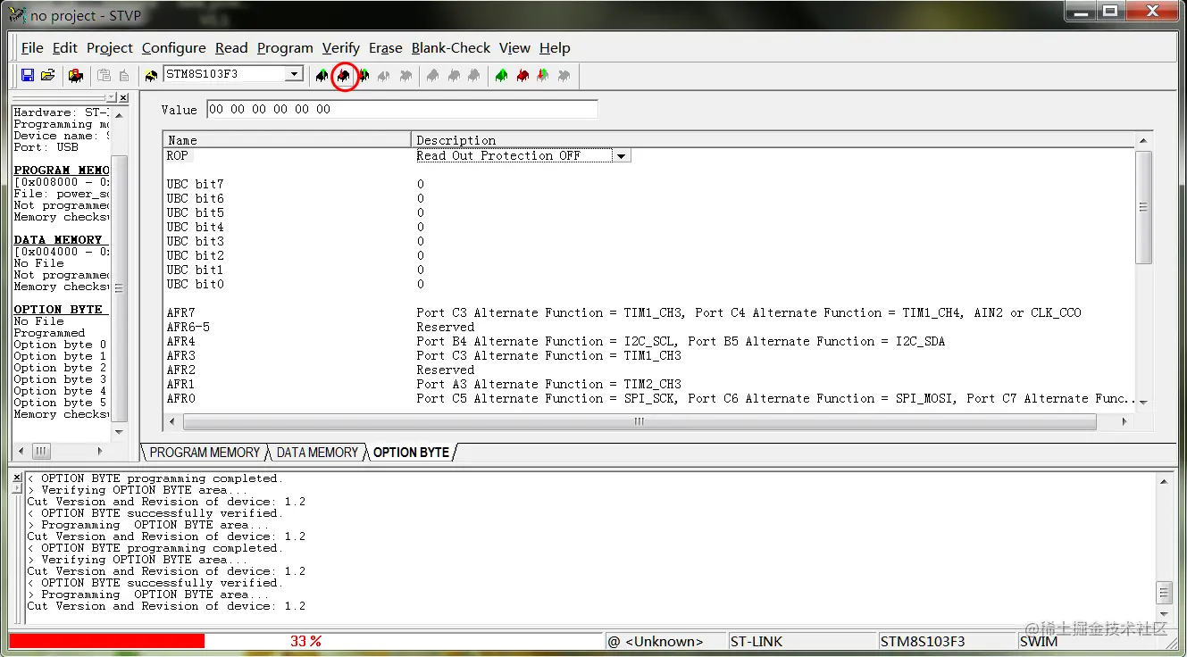This screenshot has width=1187, height=657.
Task: Click the Name column header
Action: pos(287,140)
